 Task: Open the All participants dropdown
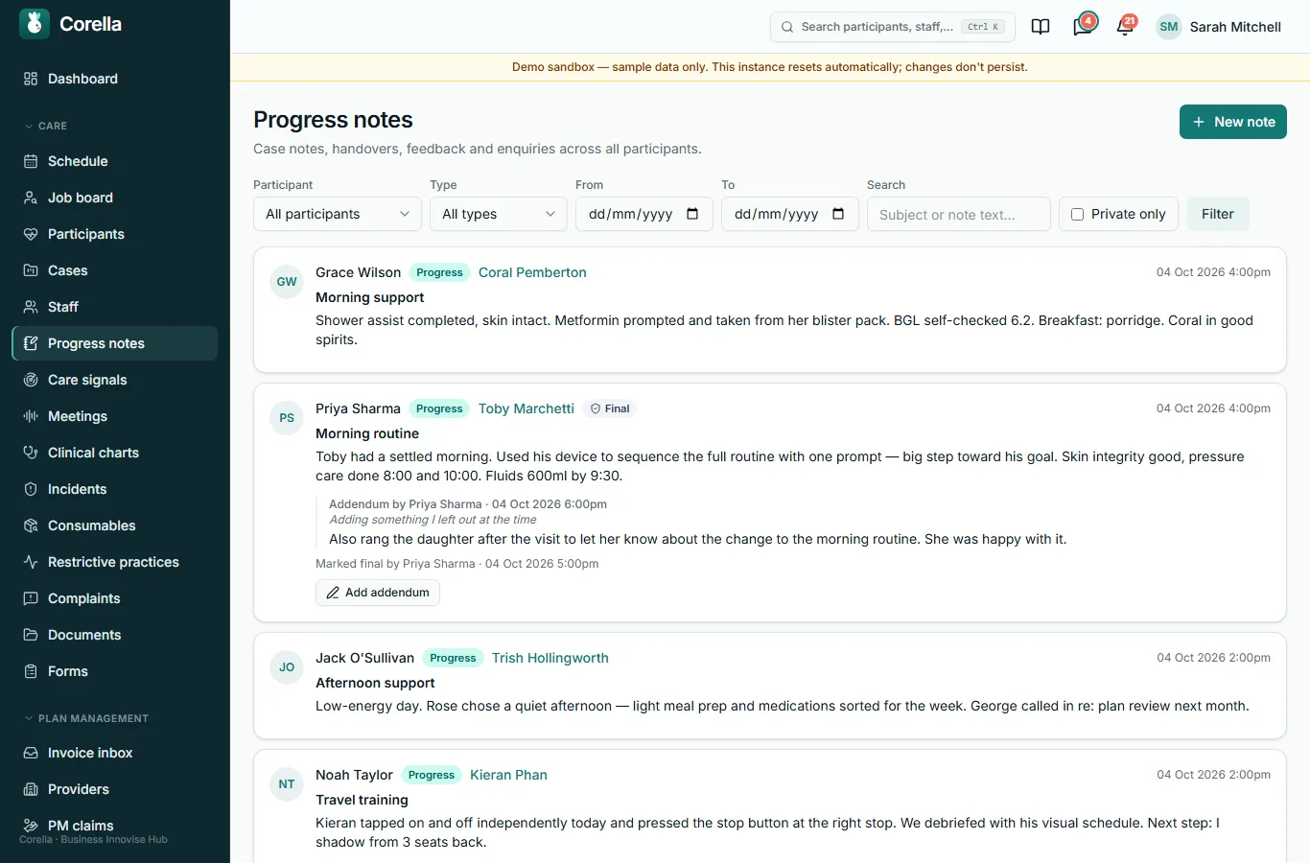tap(338, 214)
